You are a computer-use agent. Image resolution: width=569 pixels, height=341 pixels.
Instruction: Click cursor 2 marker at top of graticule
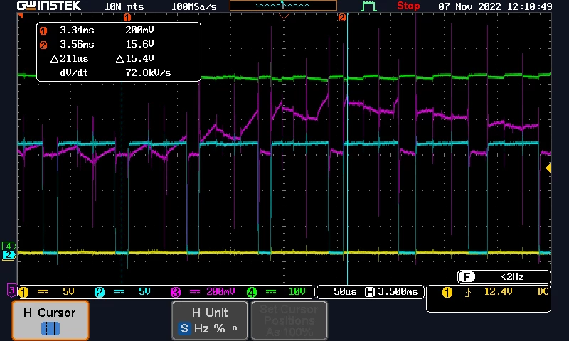[342, 17]
